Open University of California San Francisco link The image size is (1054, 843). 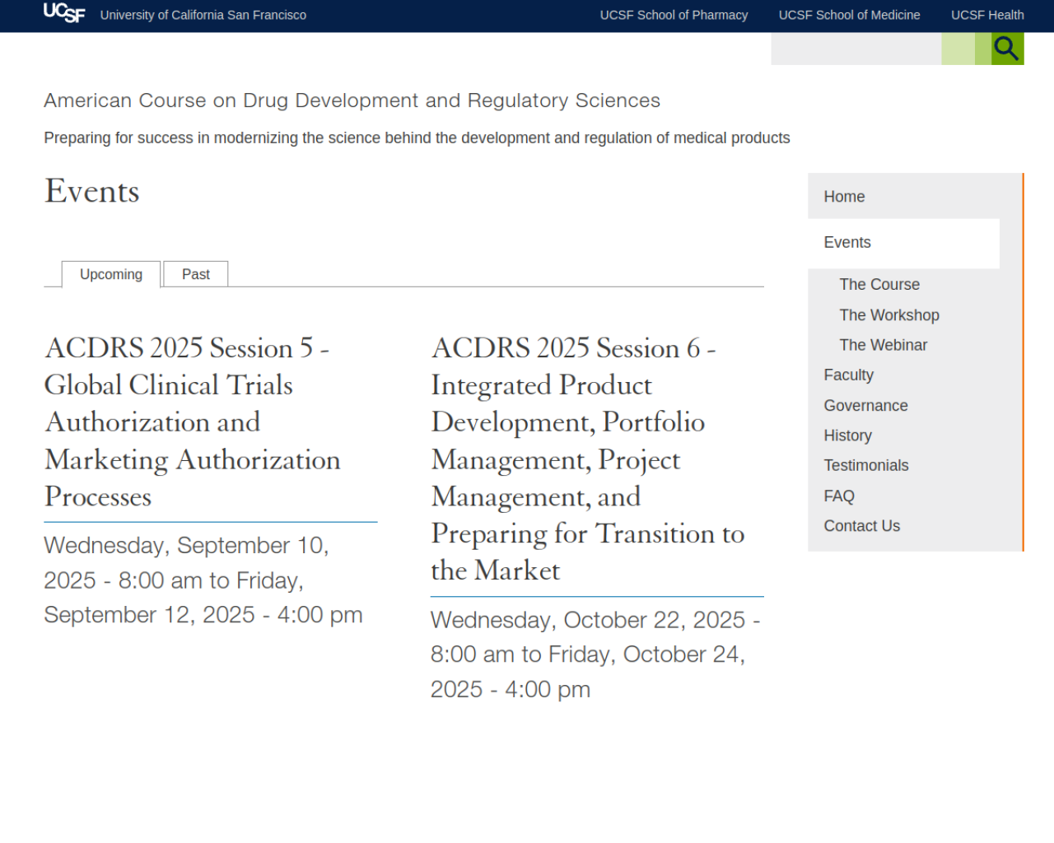203,15
